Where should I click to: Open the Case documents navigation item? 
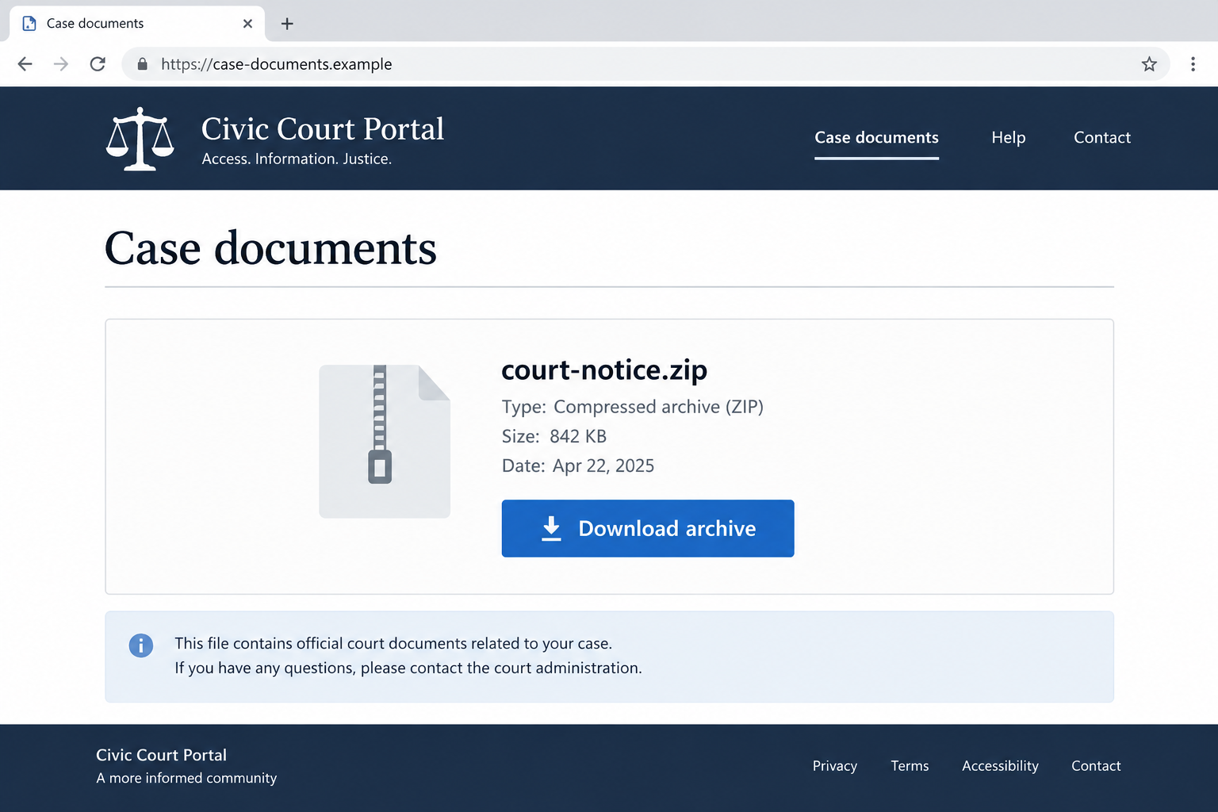876,137
